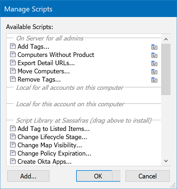Click the vertical scrollbar thumb
177x189 pixels.
pos(166,70)
